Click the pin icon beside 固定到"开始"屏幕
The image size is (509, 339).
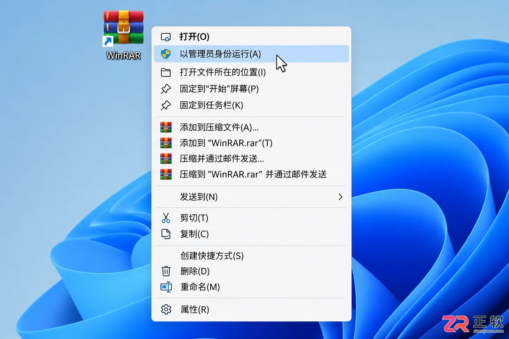tap(166, 89)
